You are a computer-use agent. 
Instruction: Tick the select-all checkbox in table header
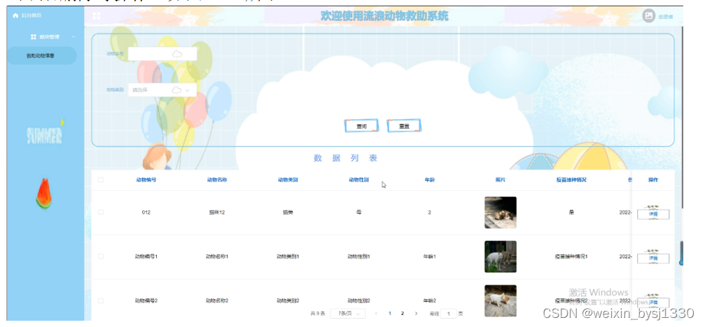[x=101, y=180]
